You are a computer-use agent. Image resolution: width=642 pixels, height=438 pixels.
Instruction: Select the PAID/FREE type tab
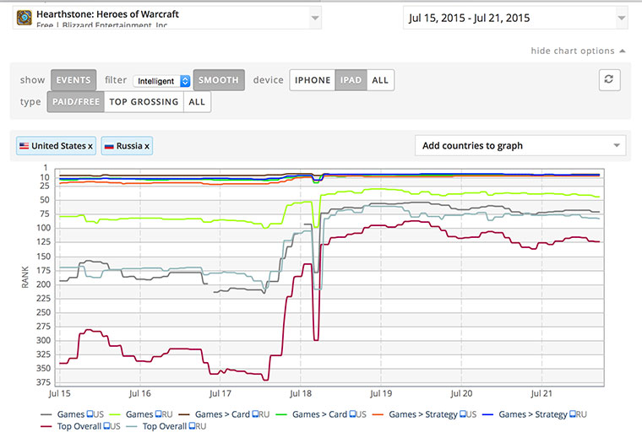75,102
